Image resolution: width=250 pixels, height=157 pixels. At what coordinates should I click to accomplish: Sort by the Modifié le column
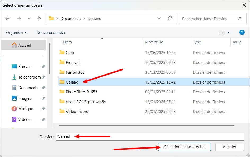[154, 42]
